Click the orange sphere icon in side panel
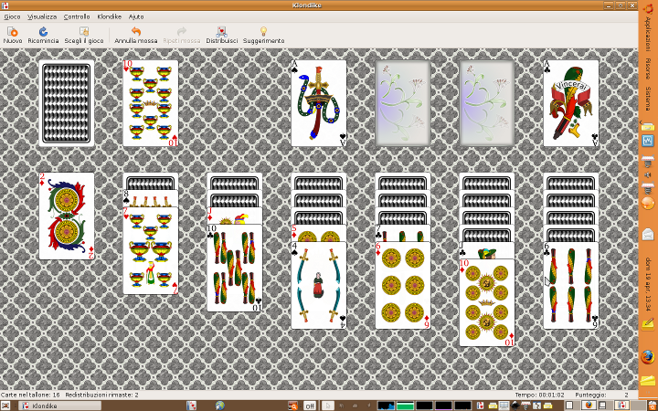 tap(648, 204)
